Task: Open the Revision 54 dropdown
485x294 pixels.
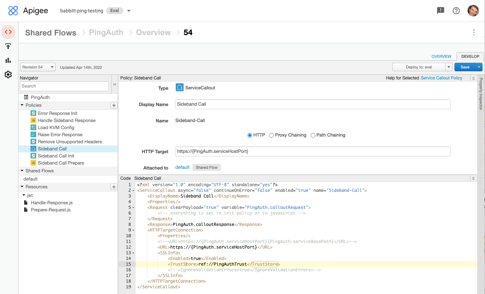Action: click(38, 67)
